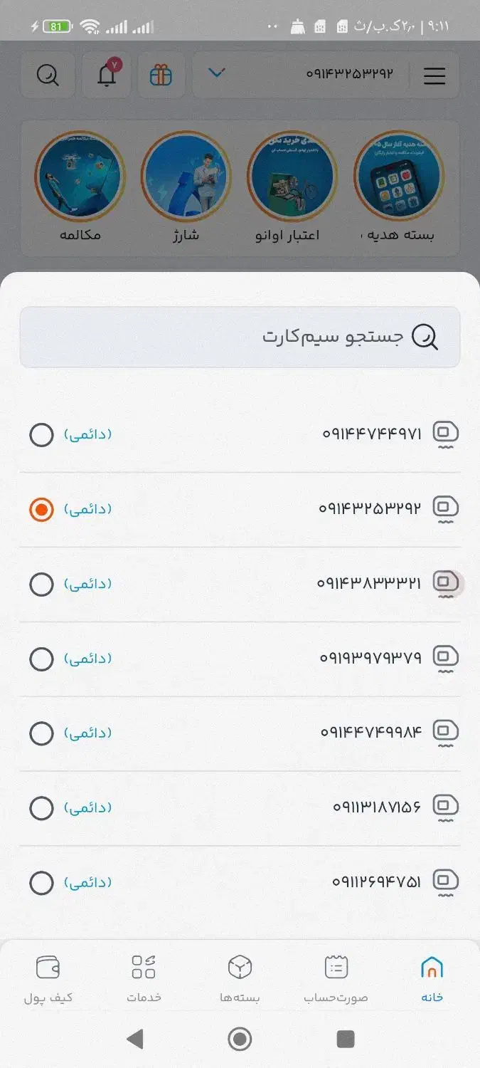
Task: Select the radio button for SIM 09143833321
Action: coord(41,584)
